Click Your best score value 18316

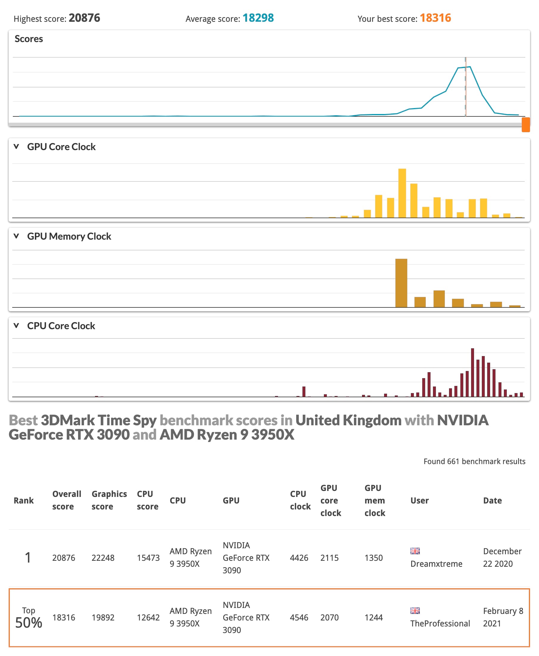pos(435,18)
